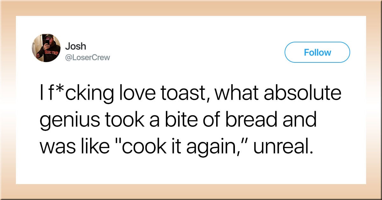The height and width of the screenshot is (200, 382).
Task: Open the @LoserCrew handle link
Action: click(x=88, y=58)
